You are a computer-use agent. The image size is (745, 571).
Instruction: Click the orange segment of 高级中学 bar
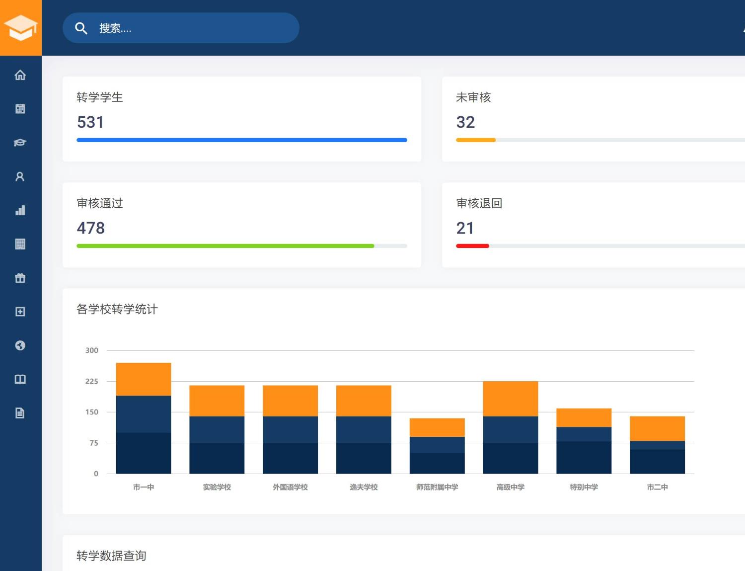click(x=511, y=399)
